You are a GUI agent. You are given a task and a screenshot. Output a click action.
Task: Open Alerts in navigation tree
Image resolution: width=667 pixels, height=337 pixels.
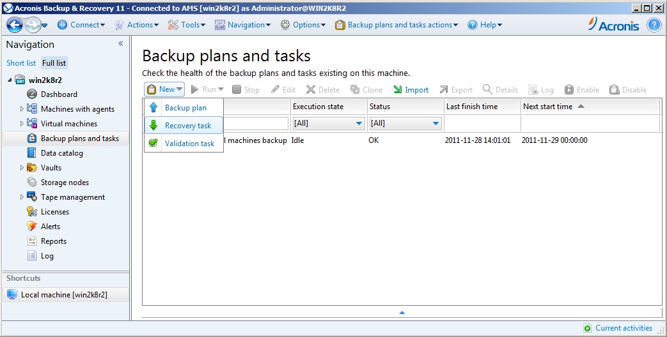(x=50, y=226)
